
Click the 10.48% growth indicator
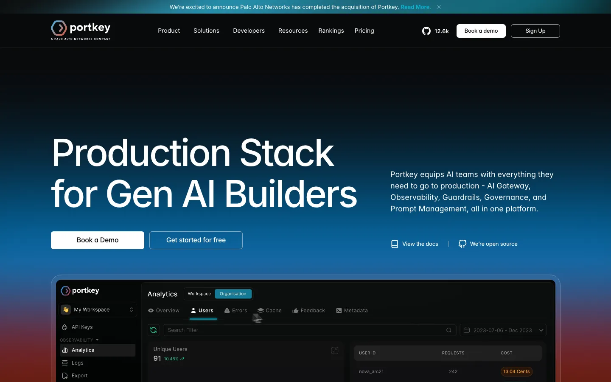(174, 359)
